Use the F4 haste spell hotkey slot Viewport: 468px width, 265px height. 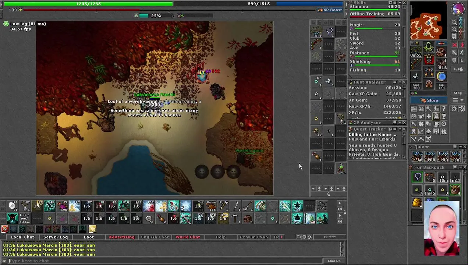pyautogui.click(x=50, y=206)
